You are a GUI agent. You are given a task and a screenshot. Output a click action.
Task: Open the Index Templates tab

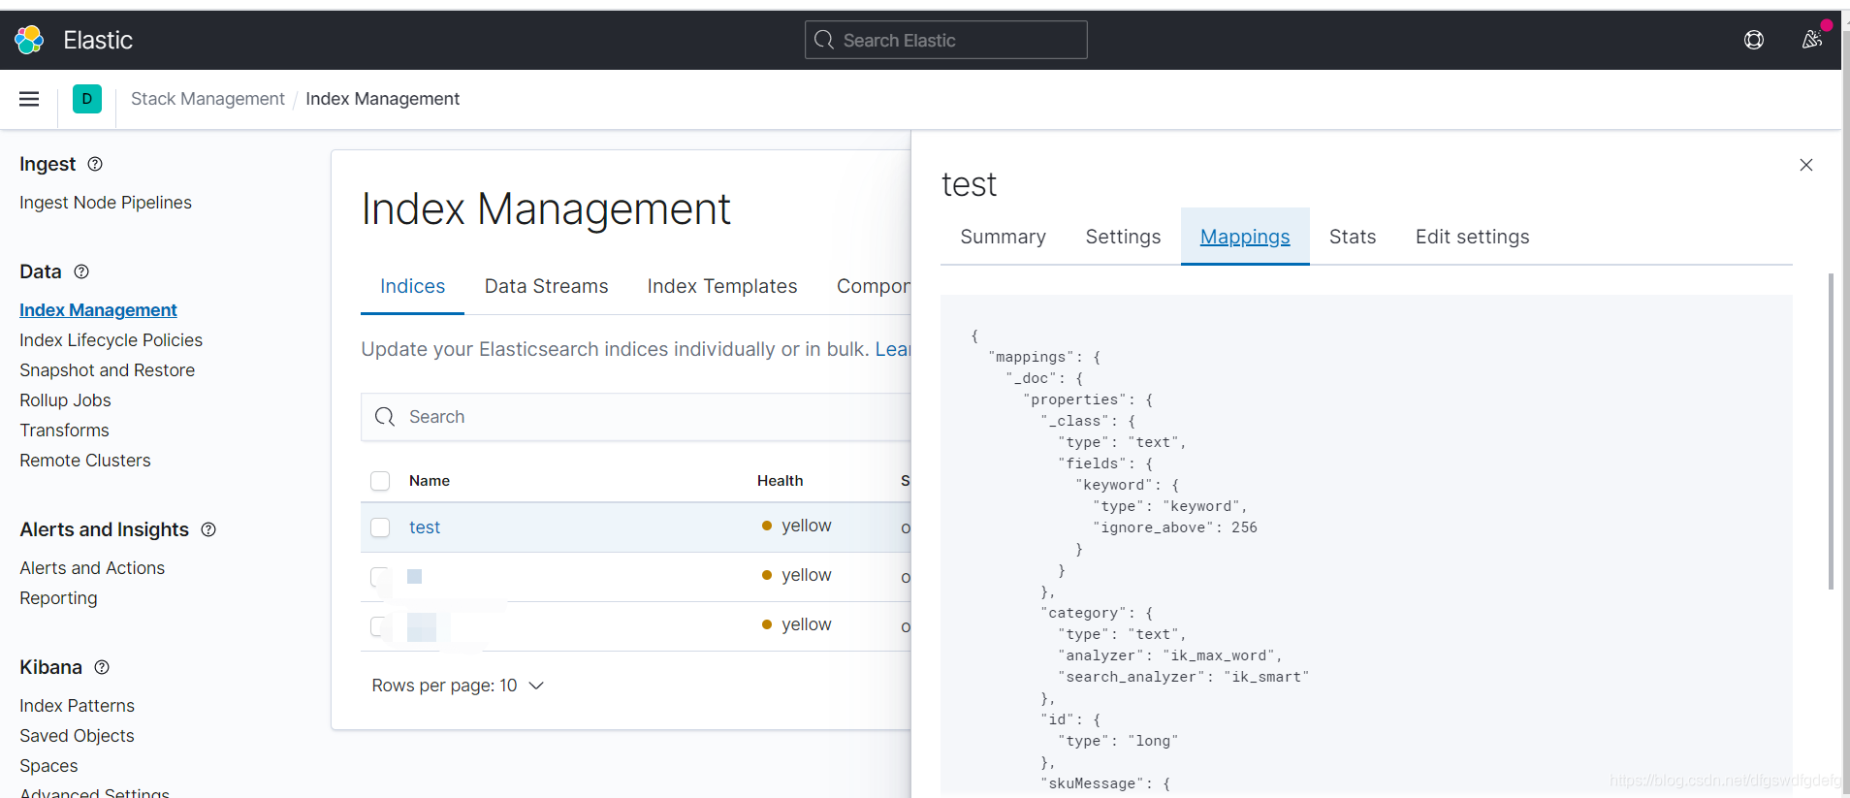point(722,286)
